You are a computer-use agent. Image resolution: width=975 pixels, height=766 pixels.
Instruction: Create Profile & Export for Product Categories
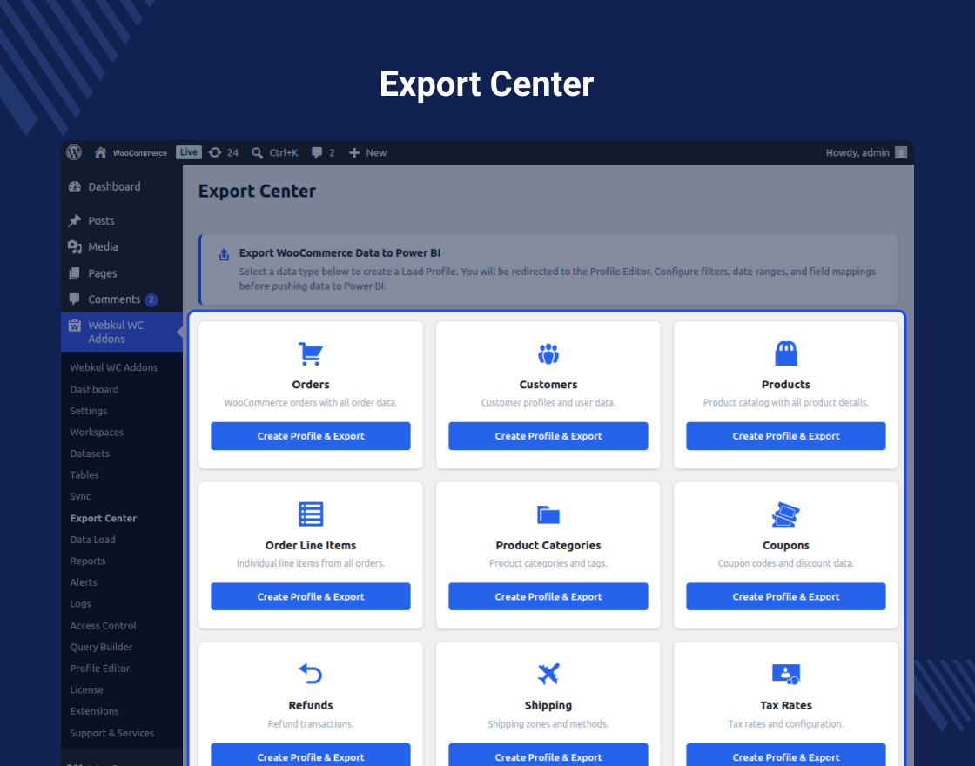(x=548, y=596)
